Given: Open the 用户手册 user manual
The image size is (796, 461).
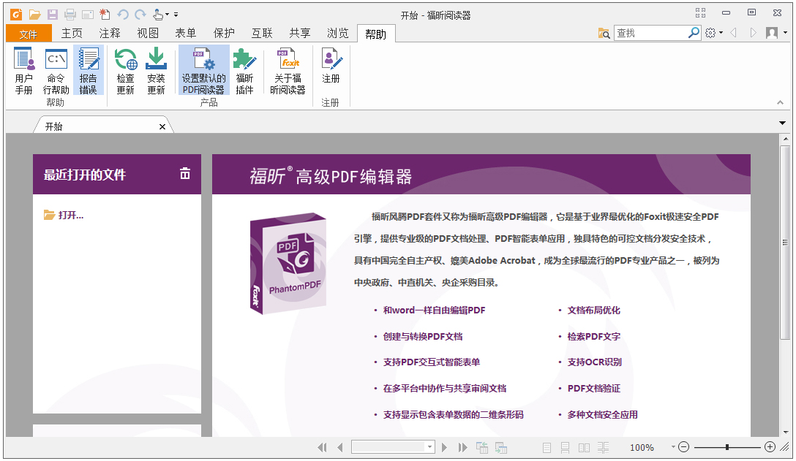Looking at the screenshot, I should click(x=24, y=71).
